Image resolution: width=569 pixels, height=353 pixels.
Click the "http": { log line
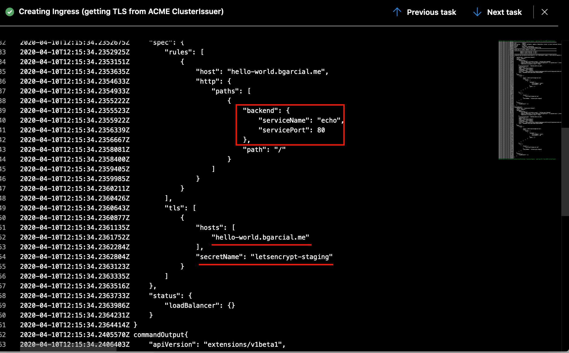pyautogui.click(x=214, y=81)
